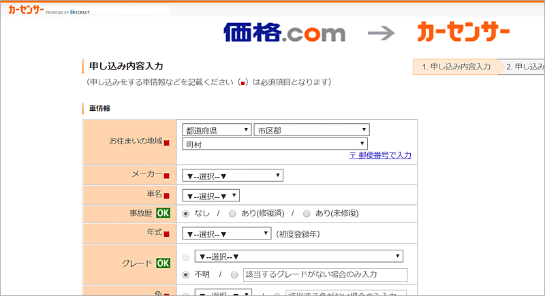The height and width of the screenshot is (296, 545).
Task: Choose the あり(未修復) radio button
Action: (307, 214)
